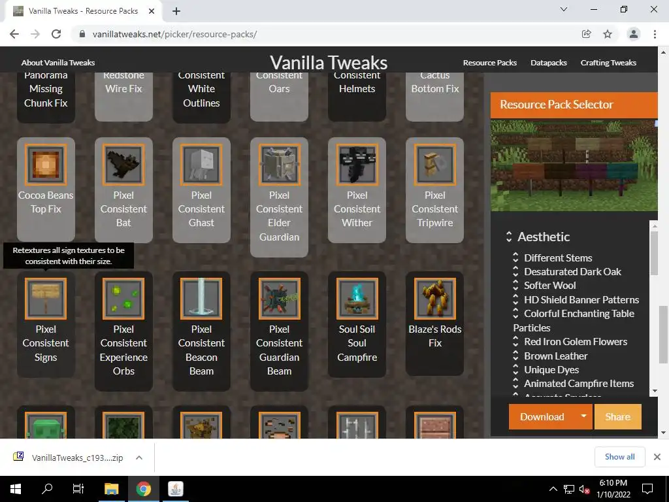
Task: Open the share this page icon in address bar
Action: tap(586, 34)
